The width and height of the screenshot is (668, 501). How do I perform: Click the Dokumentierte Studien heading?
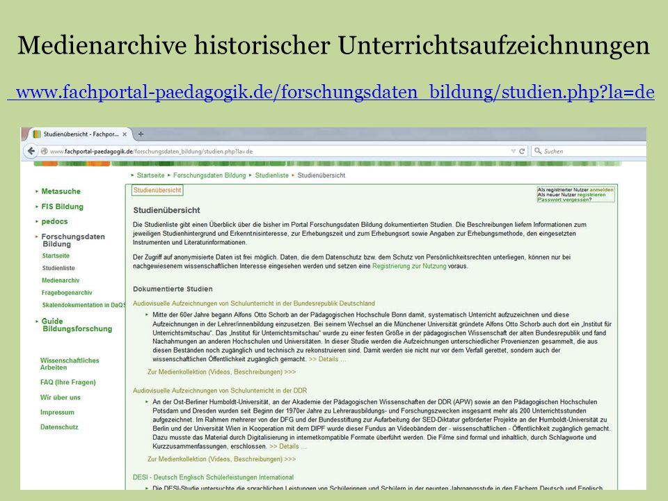point(173,289)
